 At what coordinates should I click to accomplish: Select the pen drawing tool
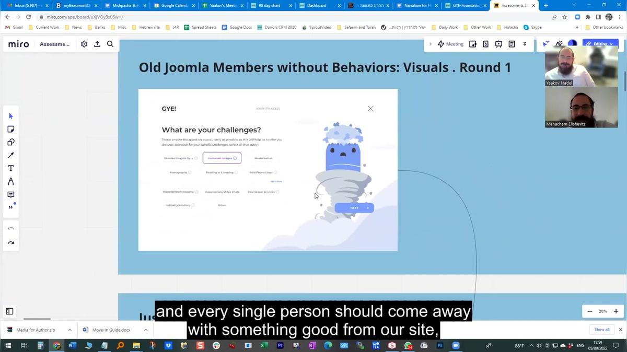11,181
